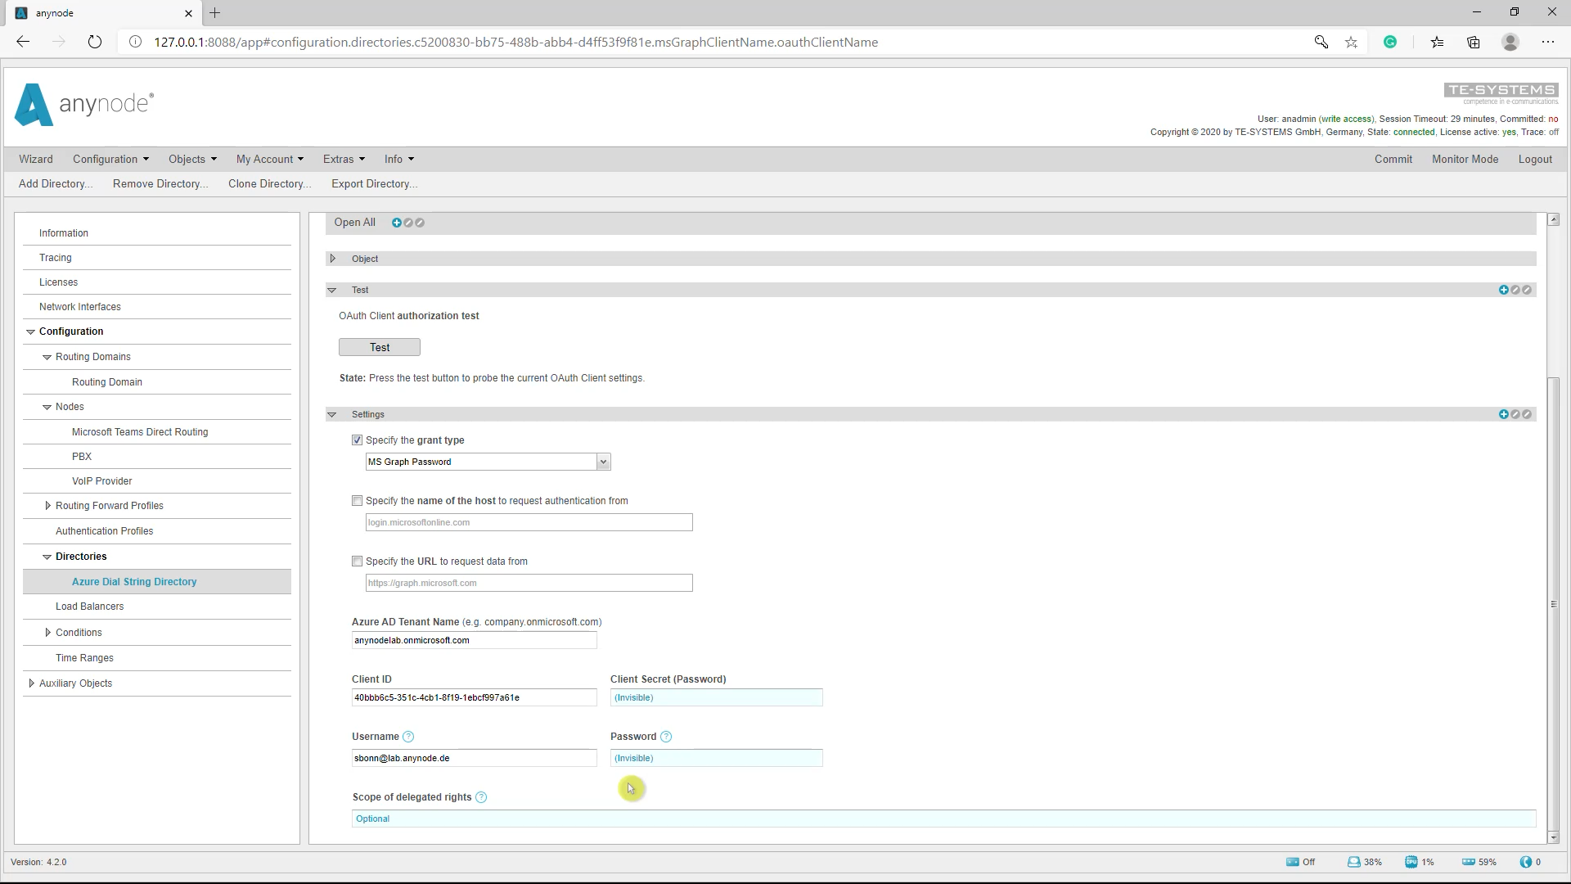Image resolution: width=1571 pixels, height=884 pixels.
Task: Click the trace status icon showing Off
Action: (1292, 862)
